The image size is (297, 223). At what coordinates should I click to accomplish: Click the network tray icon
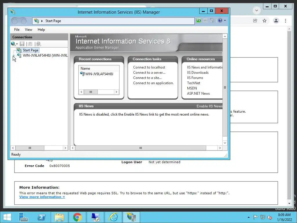click(x=263, y=217)
